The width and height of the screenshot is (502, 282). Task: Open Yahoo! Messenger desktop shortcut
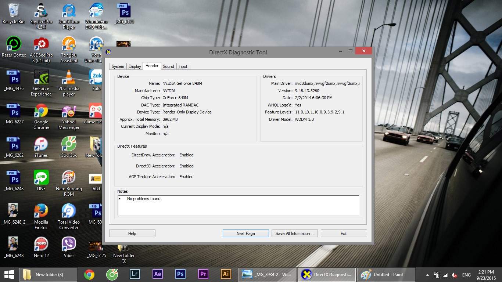(x=69, y=117)
